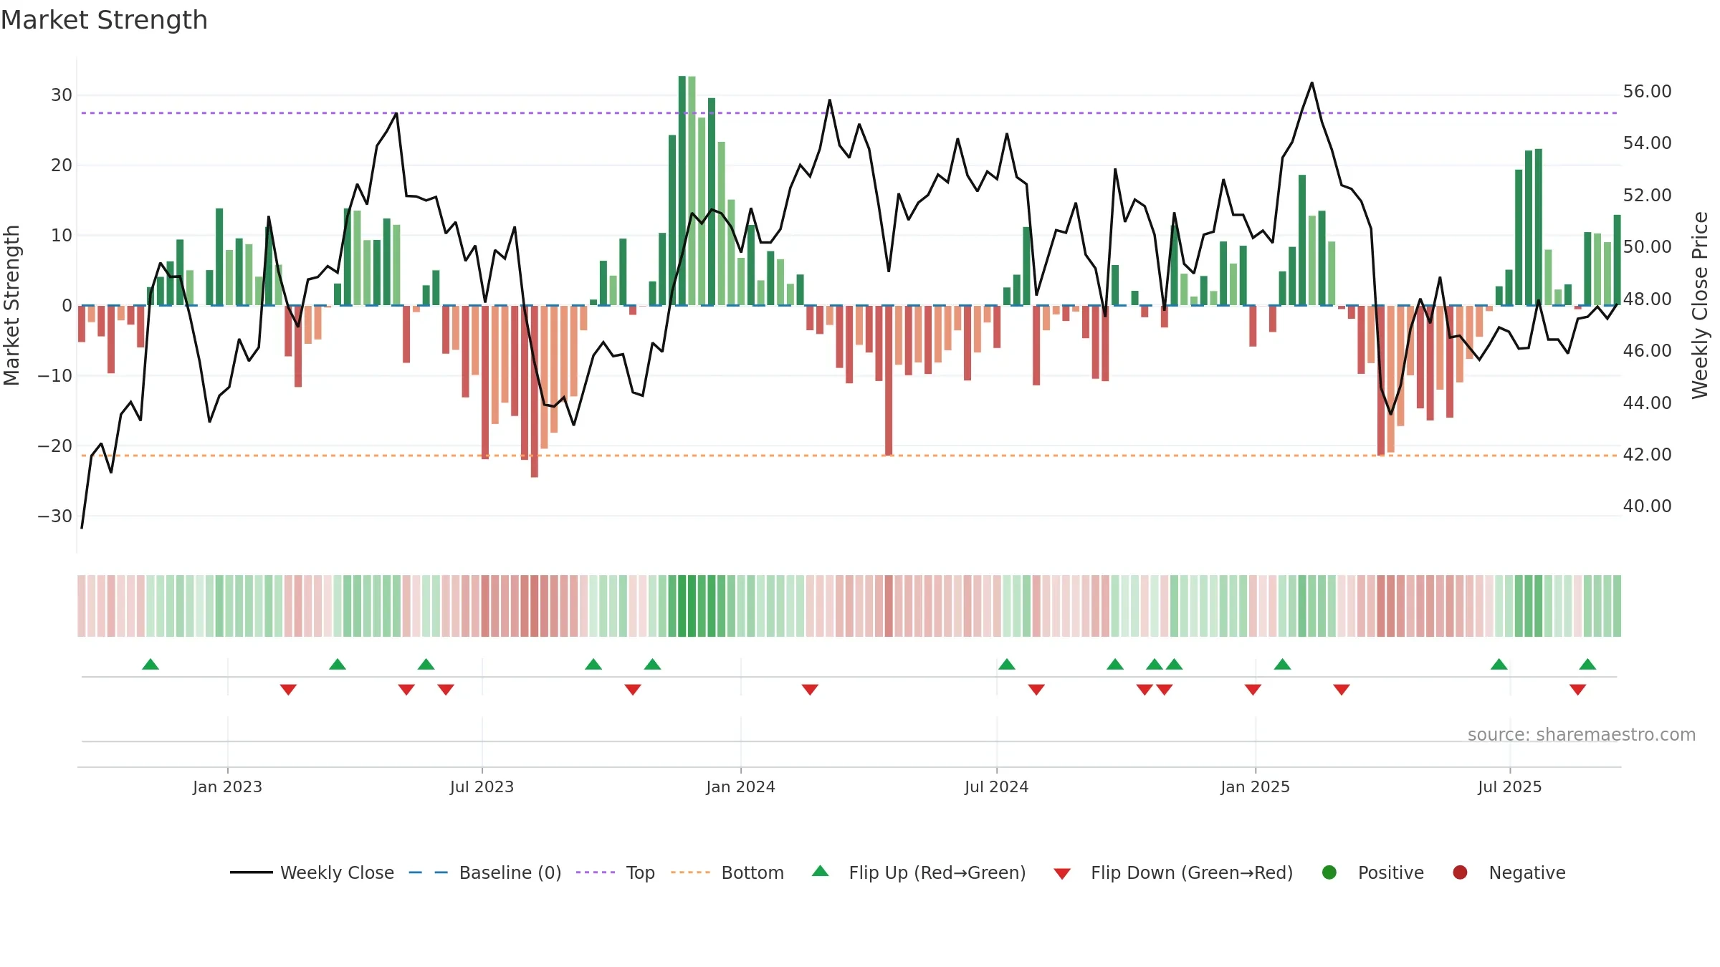This screenshot has height=967, width=1720.
Task: Click the last green flip-up marker after Jul 2025
Action: (x=1587, y=664)
